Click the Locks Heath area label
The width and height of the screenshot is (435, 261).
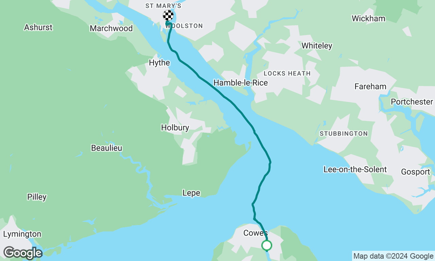click(287, 73)
